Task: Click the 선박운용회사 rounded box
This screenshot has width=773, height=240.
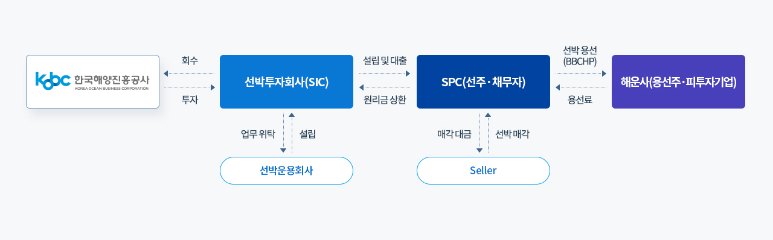Action: (286, 171)
